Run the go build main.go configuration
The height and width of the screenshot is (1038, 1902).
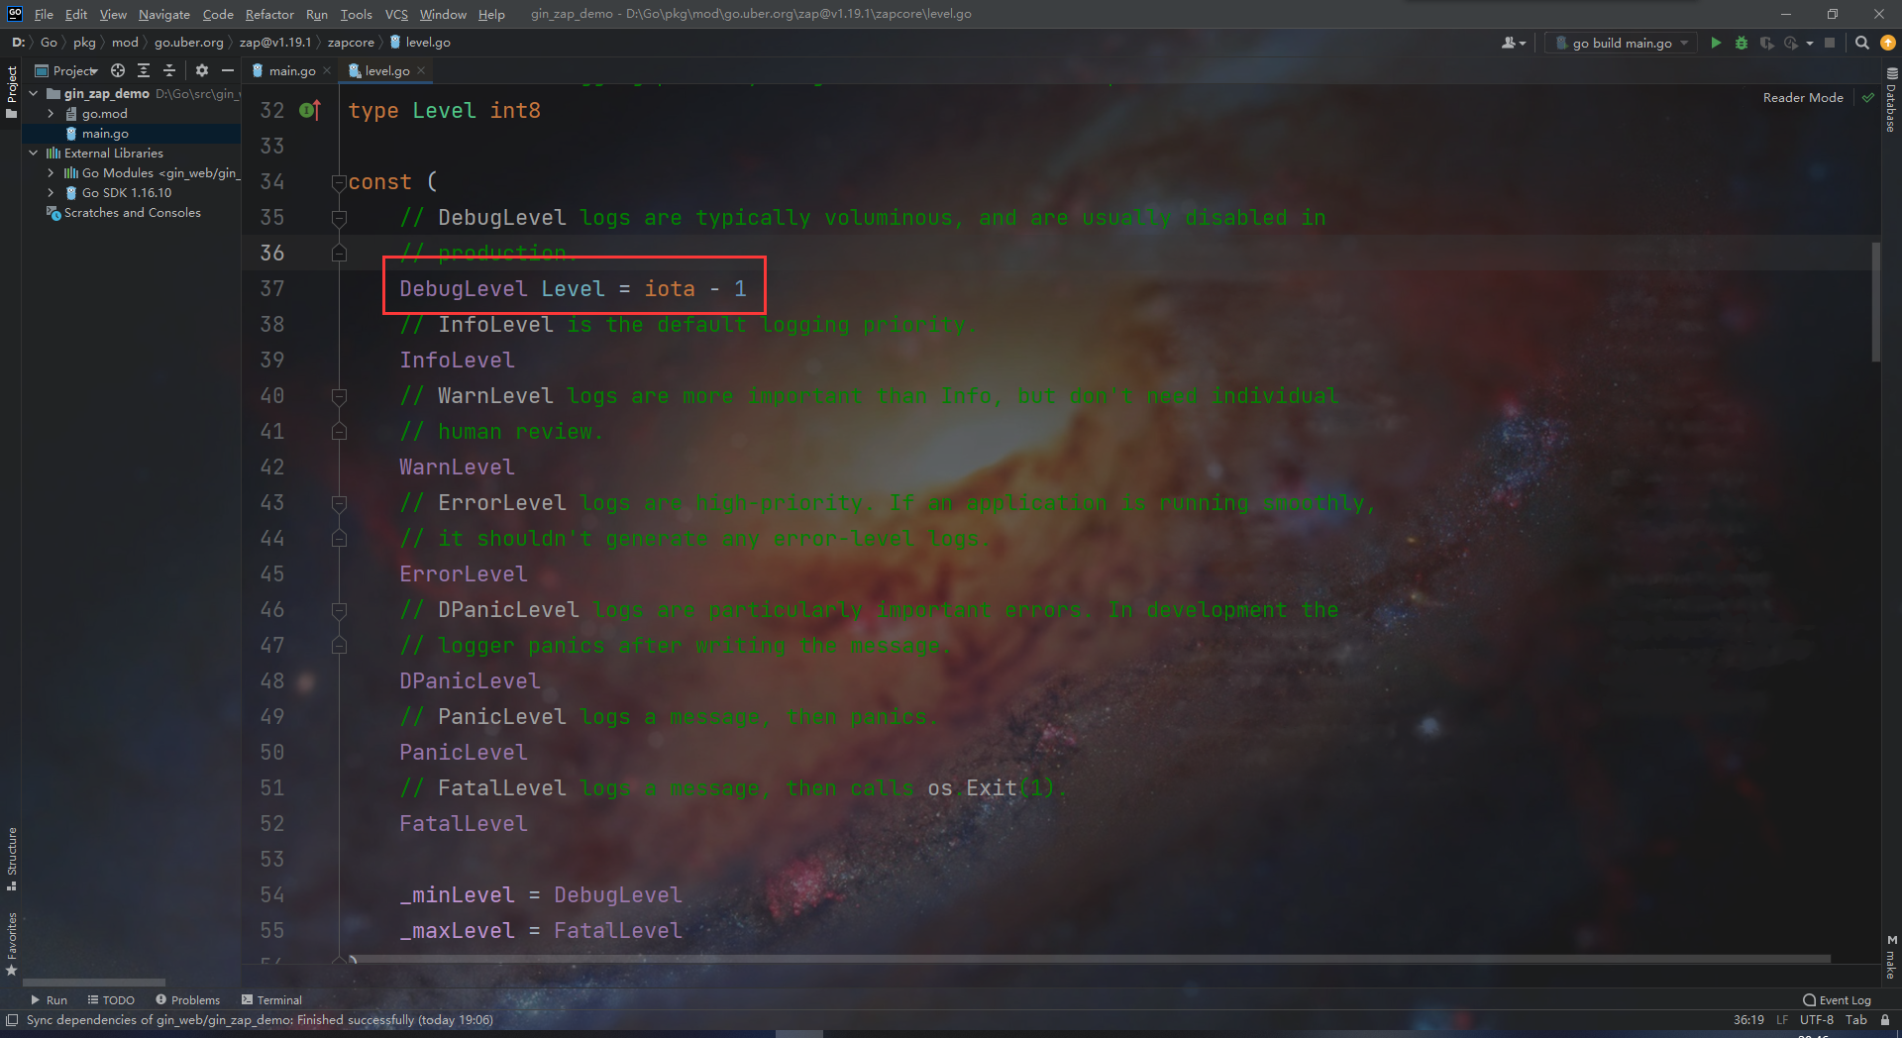pos(1716,43)
